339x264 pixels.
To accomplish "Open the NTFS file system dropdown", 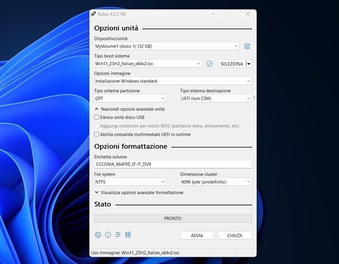I will tap(130, 182).
